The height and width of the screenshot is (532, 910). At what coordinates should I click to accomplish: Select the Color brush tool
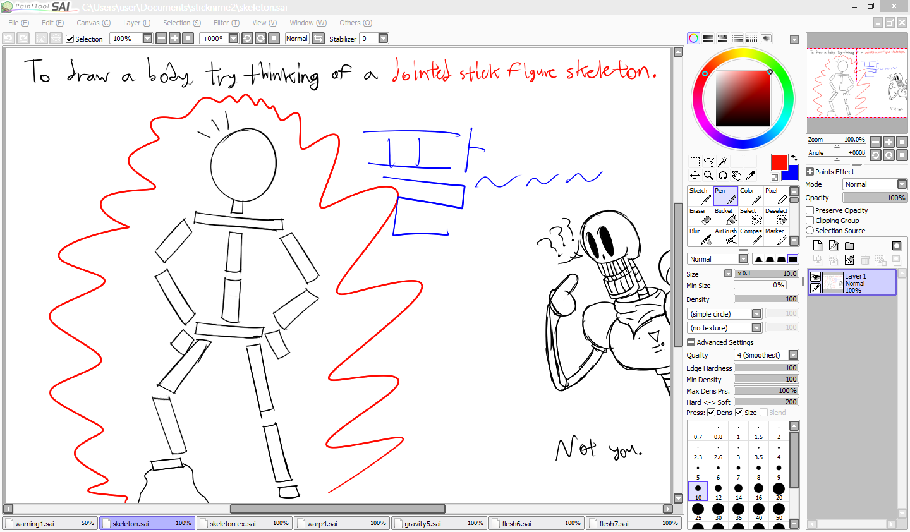coord(751,196)
